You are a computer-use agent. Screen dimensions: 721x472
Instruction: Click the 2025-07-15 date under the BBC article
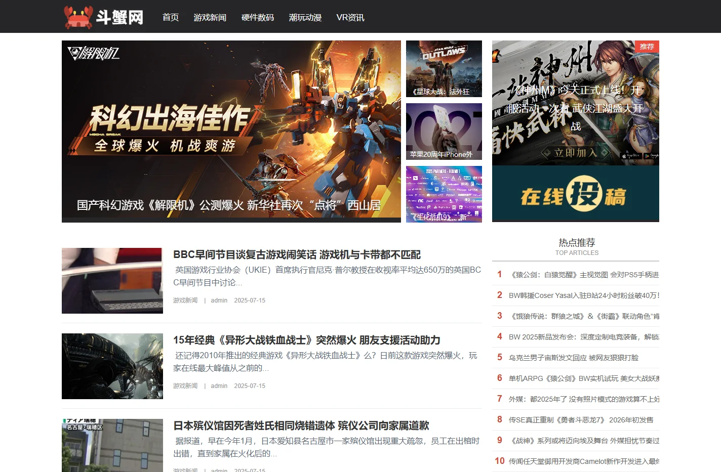(250, 301)
